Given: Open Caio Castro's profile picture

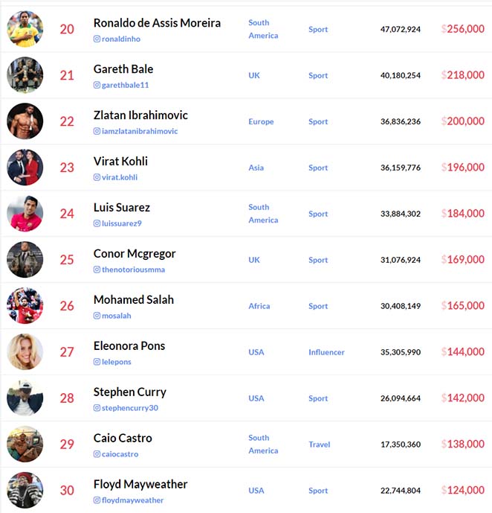Looking at the screenshot, I should tap(25, 444).
